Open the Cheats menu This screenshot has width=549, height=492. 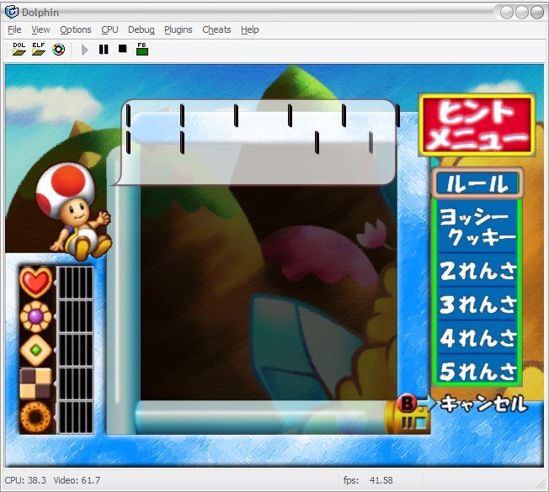point(216,29)
